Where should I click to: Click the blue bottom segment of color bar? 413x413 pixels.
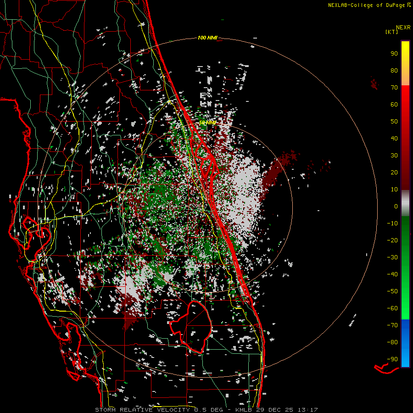click(x=405, y=343)
